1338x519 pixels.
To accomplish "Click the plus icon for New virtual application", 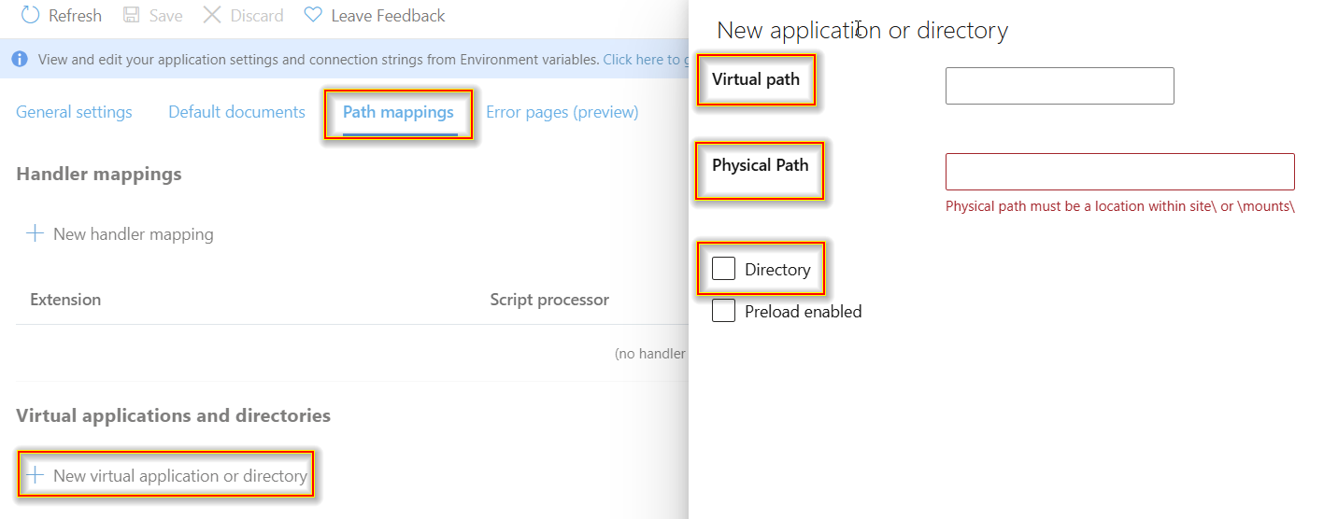I will click(35, 475).
